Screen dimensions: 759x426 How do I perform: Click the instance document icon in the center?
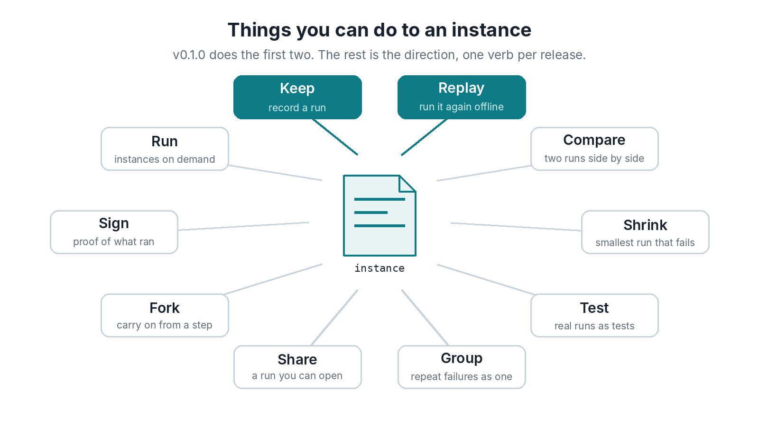379,215
